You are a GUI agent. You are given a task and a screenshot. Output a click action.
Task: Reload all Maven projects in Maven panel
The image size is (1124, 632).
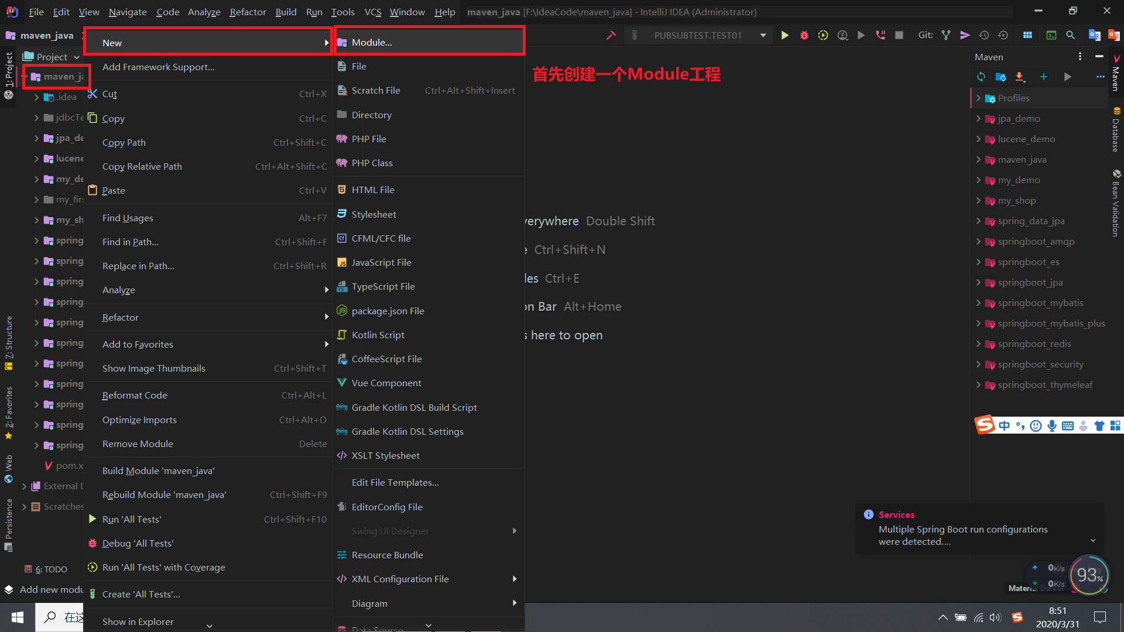(x=981, y=77)
